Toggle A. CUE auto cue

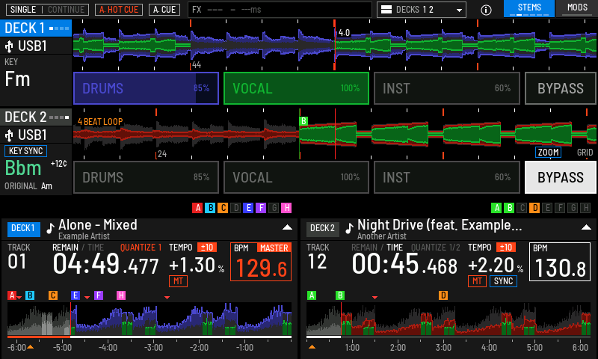click(164, 10)
